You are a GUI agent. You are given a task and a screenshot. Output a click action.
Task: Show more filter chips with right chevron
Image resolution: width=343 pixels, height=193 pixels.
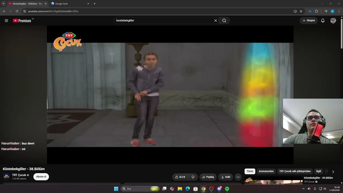click(333, 172)
